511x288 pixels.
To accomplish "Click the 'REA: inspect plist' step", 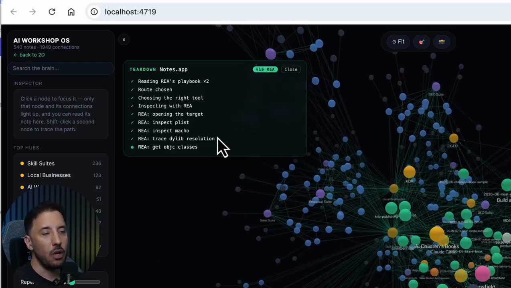I will pyautogui.click(x=163, y=122).
